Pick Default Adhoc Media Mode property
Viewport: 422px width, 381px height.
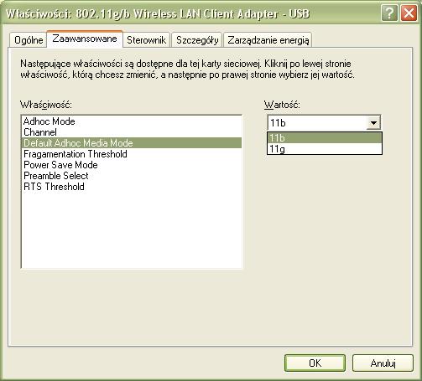(132, 143)
